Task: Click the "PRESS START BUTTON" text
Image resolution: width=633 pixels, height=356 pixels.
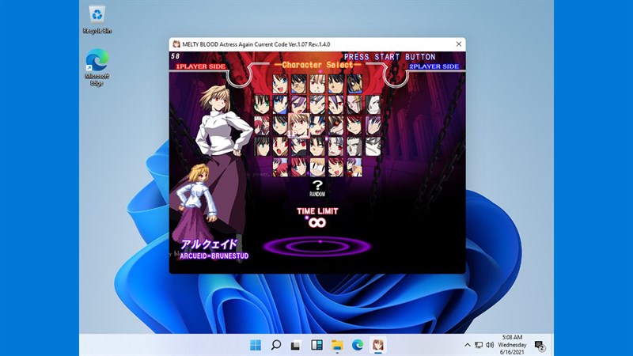Action: tap(389, 57)
